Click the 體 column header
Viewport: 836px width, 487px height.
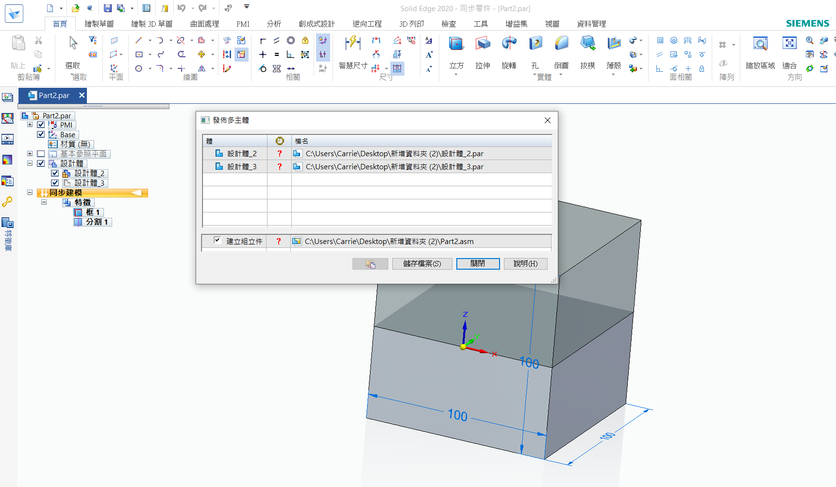pos(235,141)
